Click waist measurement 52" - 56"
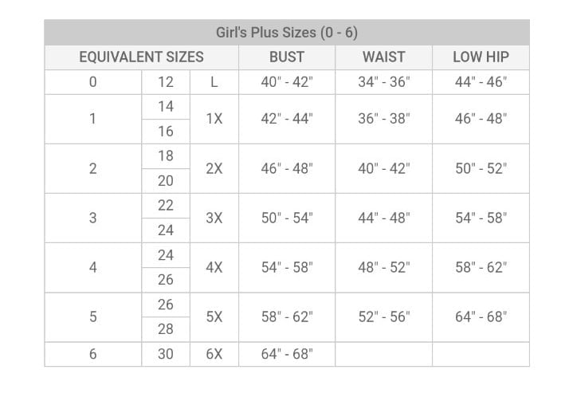 click(383, 317)
